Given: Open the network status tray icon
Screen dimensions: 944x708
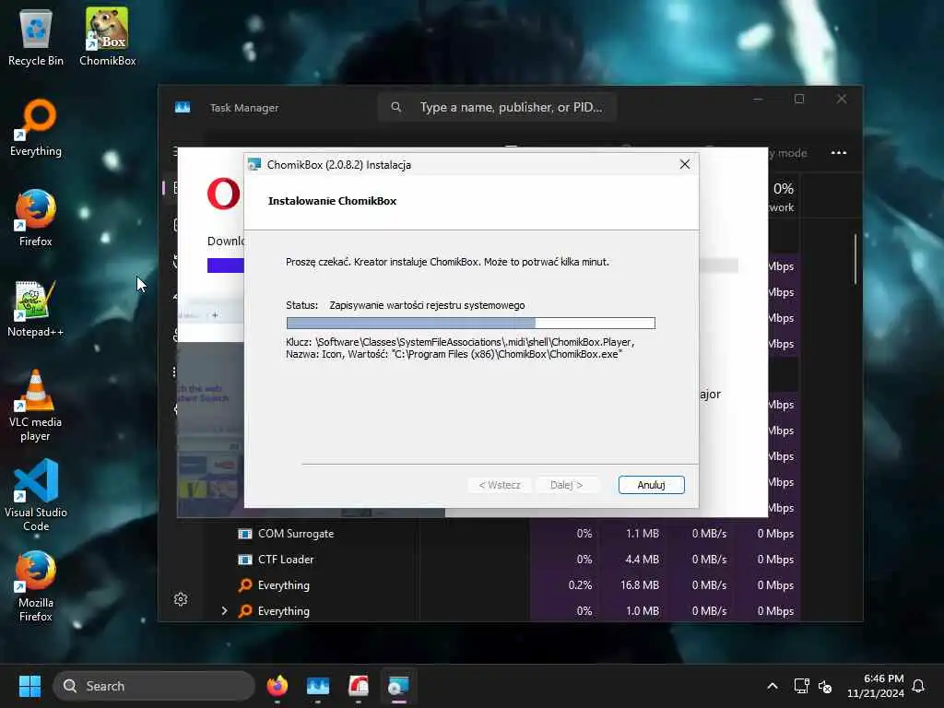Looking at the screenshot, I should (801, 686).
